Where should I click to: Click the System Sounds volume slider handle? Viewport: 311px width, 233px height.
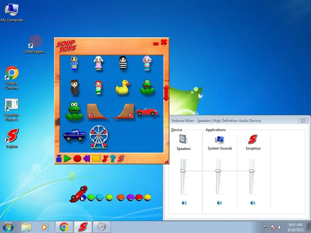coord(218,171)
